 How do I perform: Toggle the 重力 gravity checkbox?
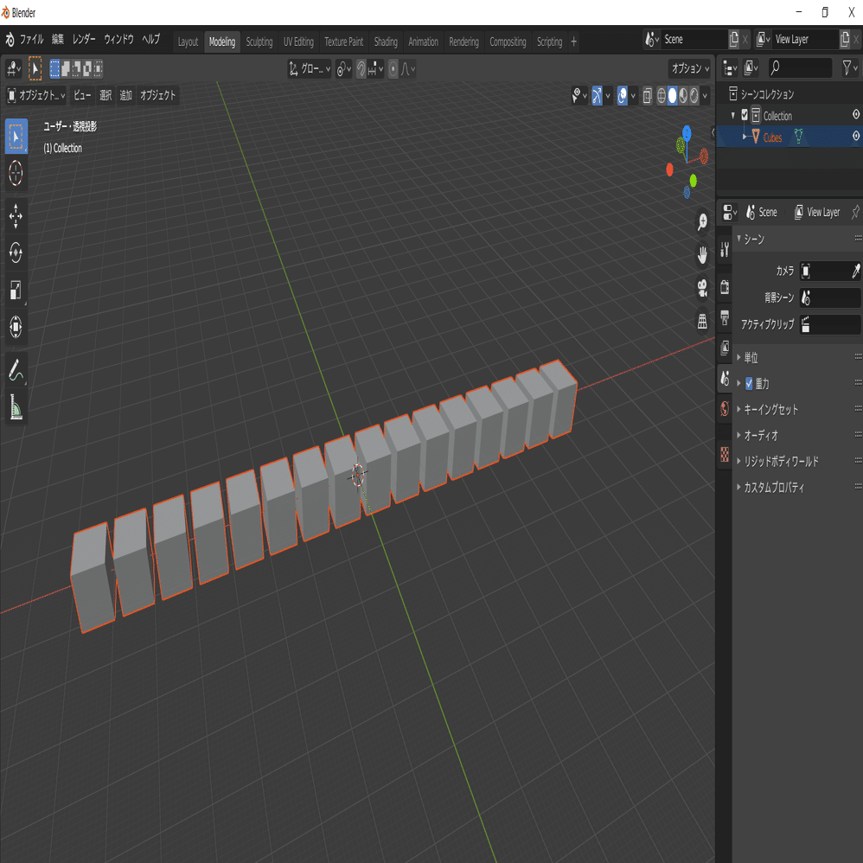[x=749, y=384]
